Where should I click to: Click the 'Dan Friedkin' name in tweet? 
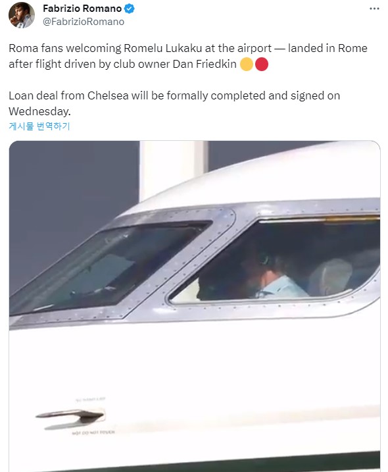[205, 64]
